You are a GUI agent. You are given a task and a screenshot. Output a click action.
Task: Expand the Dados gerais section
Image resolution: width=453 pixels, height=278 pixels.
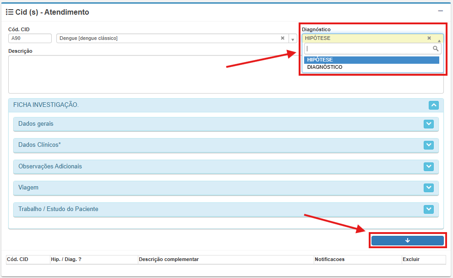point(429,124)
